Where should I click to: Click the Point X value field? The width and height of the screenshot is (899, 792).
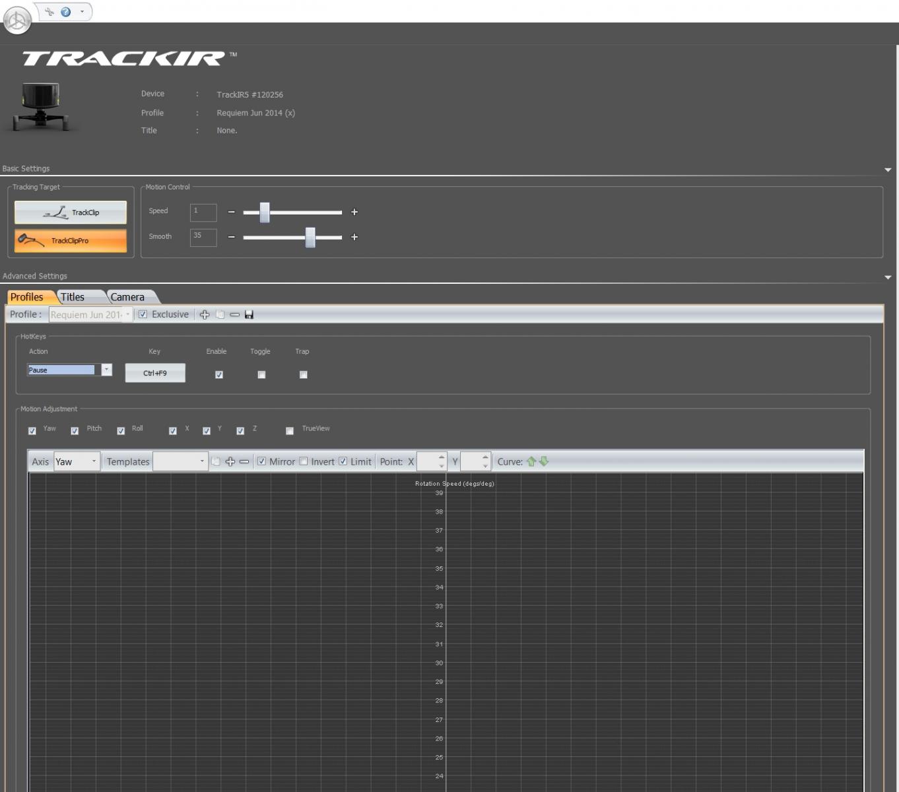(426, 461)
